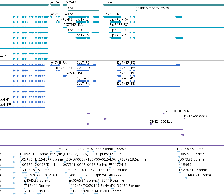Click the CycT-RB transcript label

click(82, 19)
